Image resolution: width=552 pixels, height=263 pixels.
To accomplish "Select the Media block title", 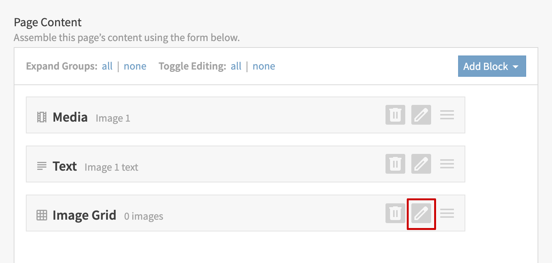I will click(70, 117).
